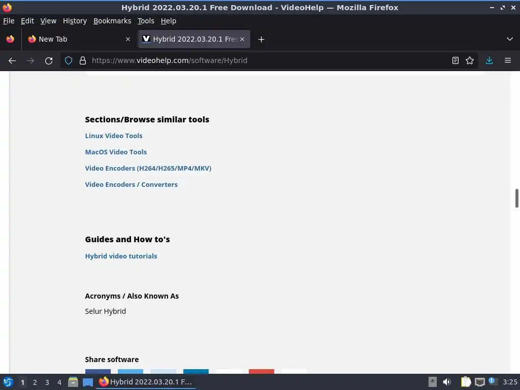Click the 'Share software' heading
Screen dimensions: 520x390
(112, 360)
